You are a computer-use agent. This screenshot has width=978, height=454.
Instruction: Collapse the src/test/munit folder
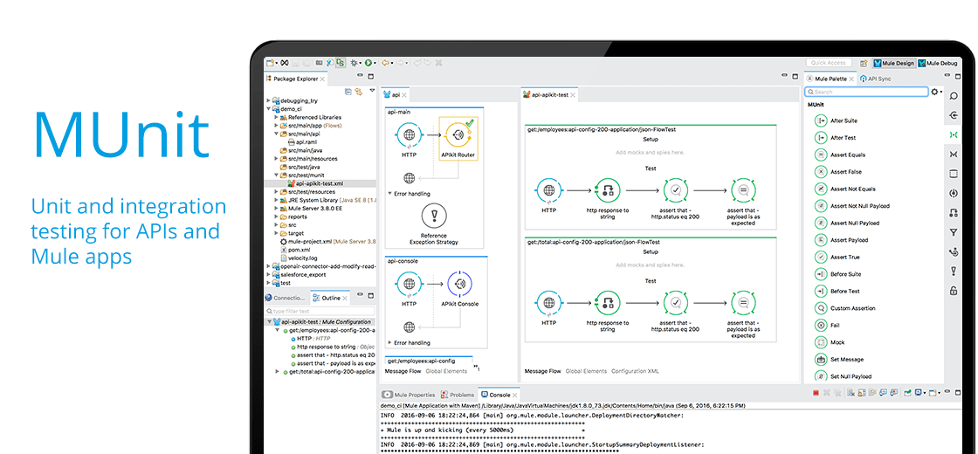coord(276,175)
